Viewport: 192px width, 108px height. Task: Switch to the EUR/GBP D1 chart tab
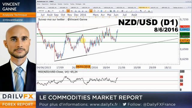64,7
